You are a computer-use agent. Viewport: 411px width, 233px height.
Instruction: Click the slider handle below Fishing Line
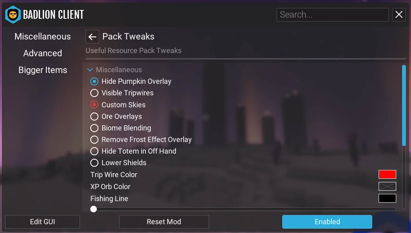94,209
